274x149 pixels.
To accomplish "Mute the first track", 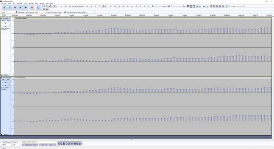I will pos(3,21).
